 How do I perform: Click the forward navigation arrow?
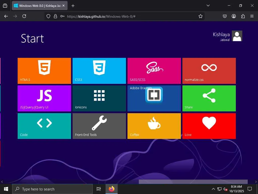coord(15,16)
